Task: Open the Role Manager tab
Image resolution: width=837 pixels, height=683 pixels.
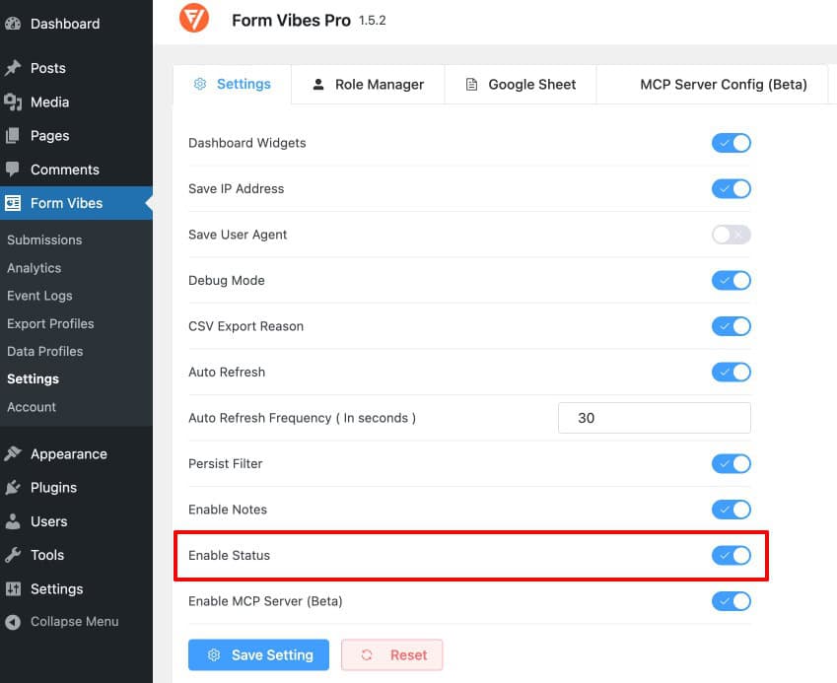Action: [368, 85]
